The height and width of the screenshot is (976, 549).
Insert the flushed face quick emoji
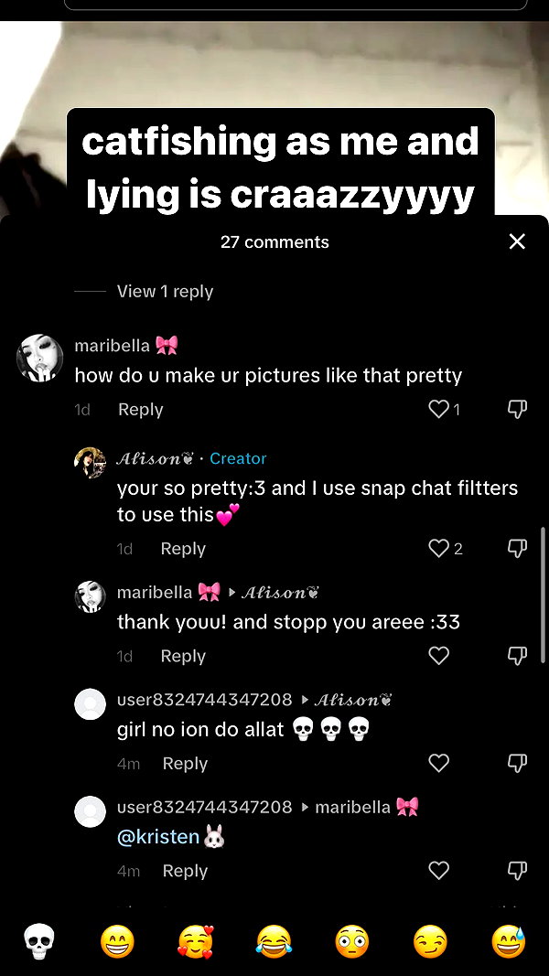pyautogui.click(x=352, y=941)
